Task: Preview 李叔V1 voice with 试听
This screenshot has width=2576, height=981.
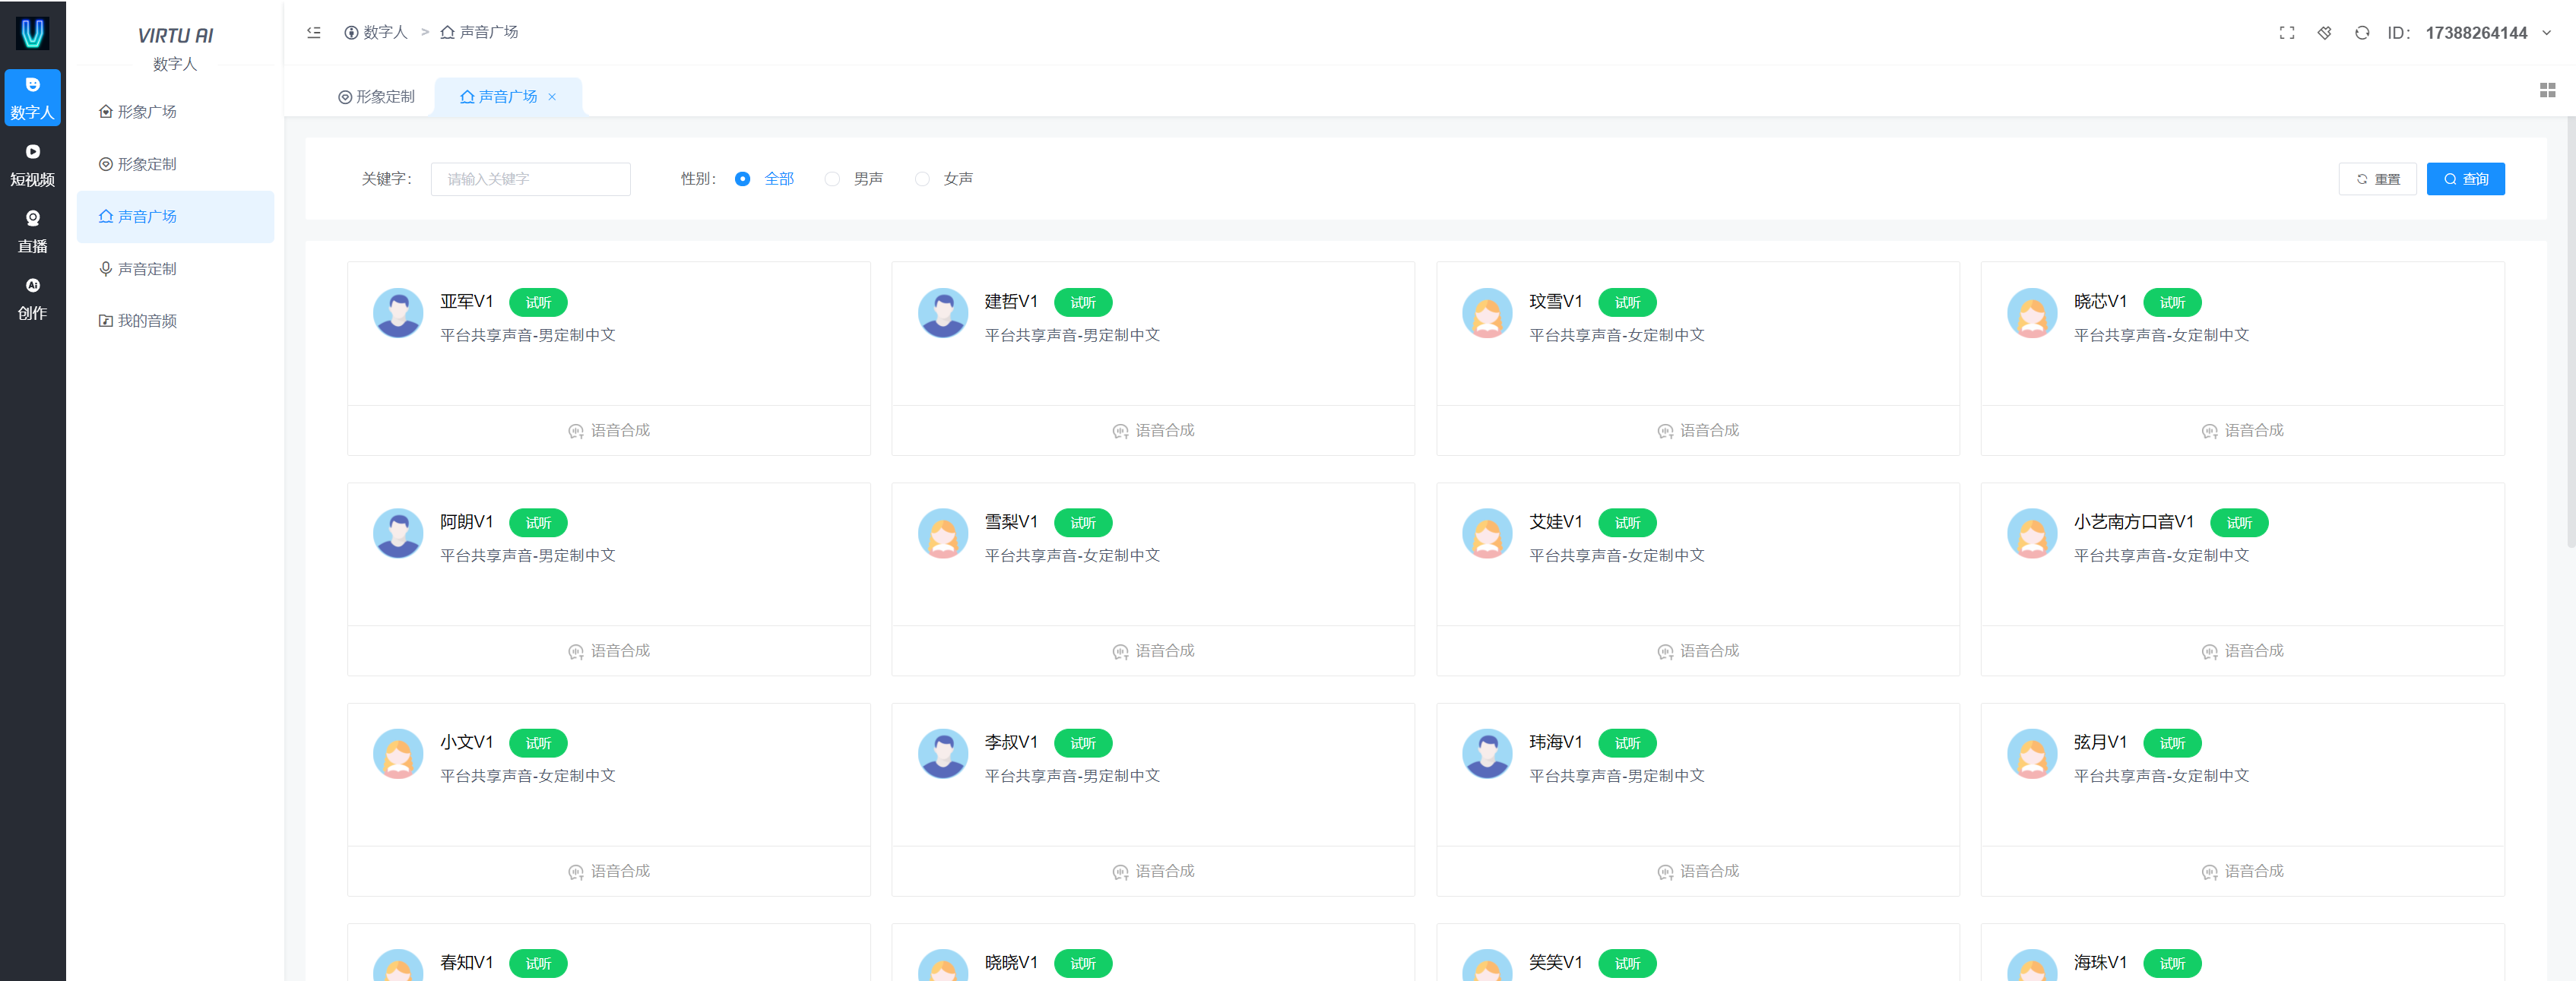Action: tap(1083, 743)
